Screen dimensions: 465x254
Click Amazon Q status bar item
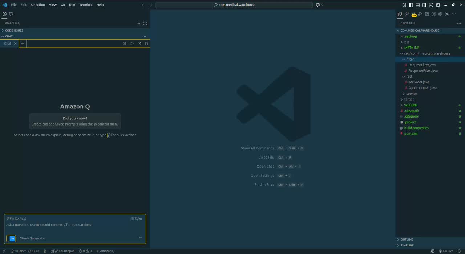[105, 251]
